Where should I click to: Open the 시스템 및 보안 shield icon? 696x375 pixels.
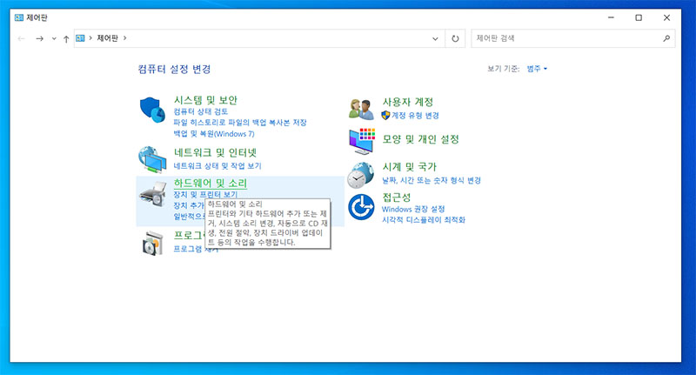[x=152, y=110]
